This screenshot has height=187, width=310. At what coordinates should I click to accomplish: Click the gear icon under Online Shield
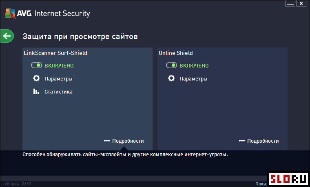(171, 78)
